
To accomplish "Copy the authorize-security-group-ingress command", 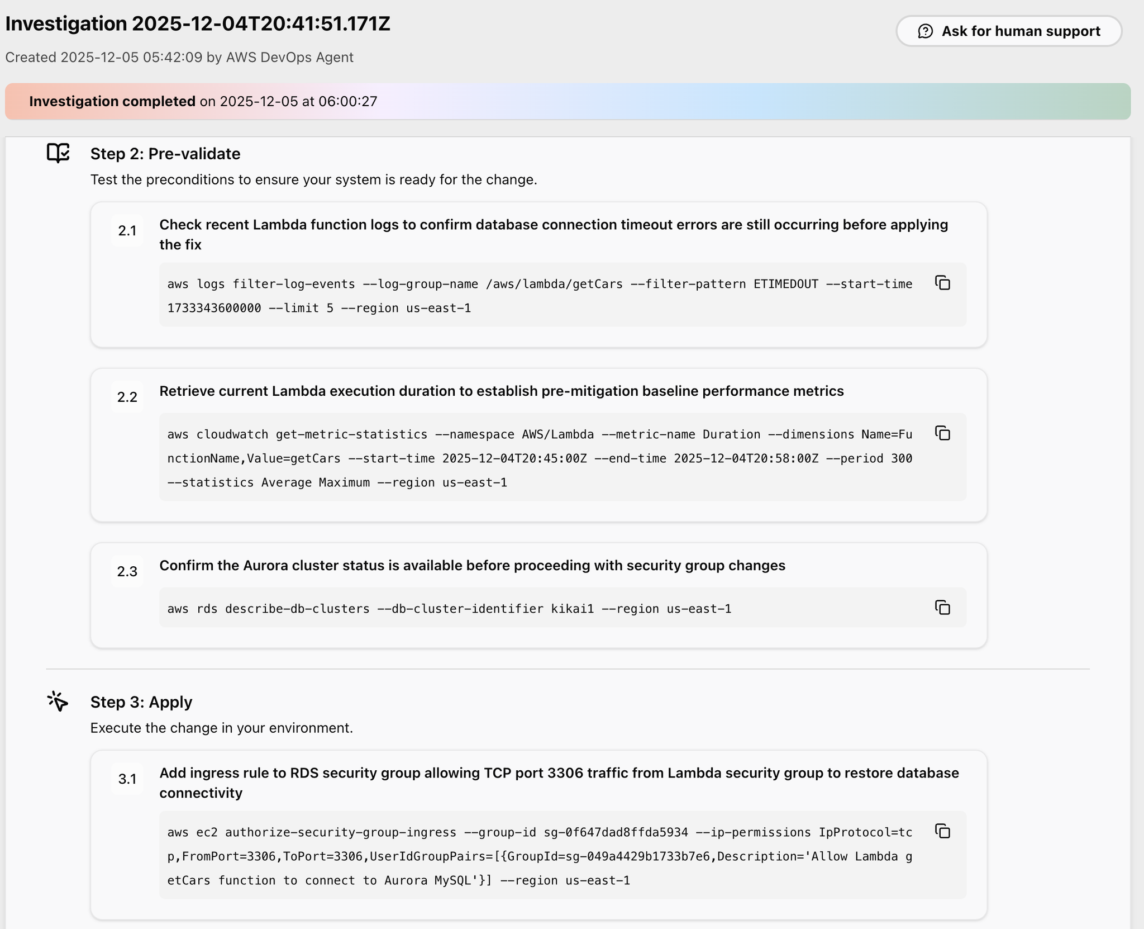I will click(x=942, y=831).
